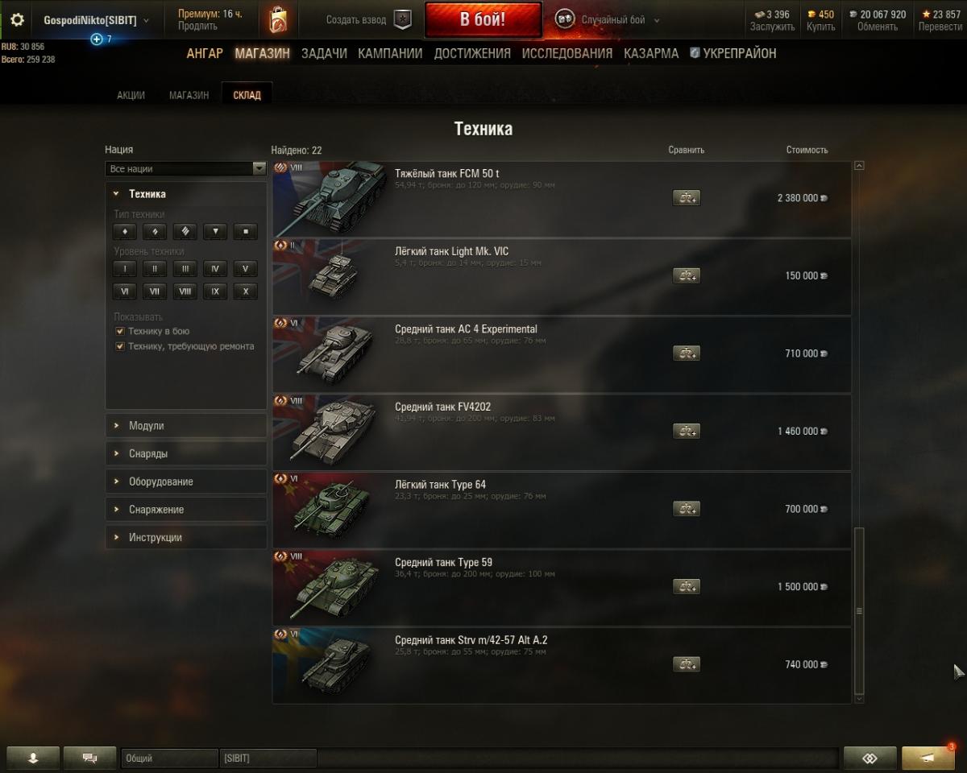Click the red 'В бой!' button
This screenshot has height=773, width=967.
point(483,20)
